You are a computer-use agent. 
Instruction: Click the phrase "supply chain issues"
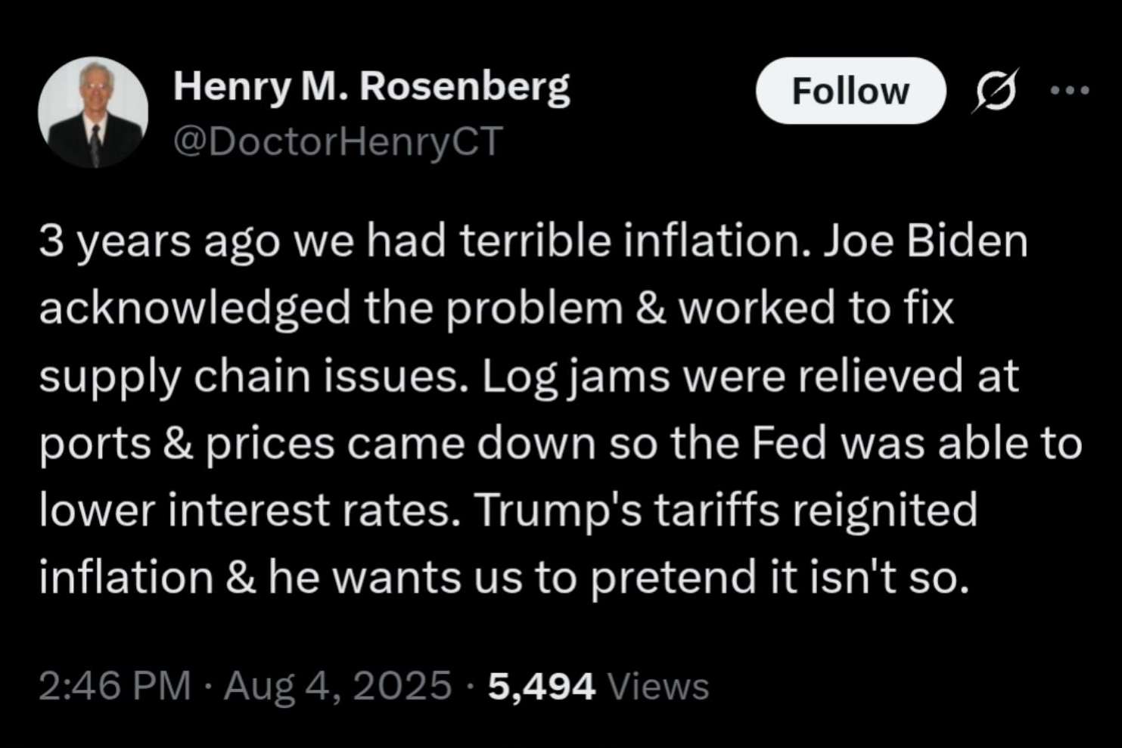click(250, 376)
